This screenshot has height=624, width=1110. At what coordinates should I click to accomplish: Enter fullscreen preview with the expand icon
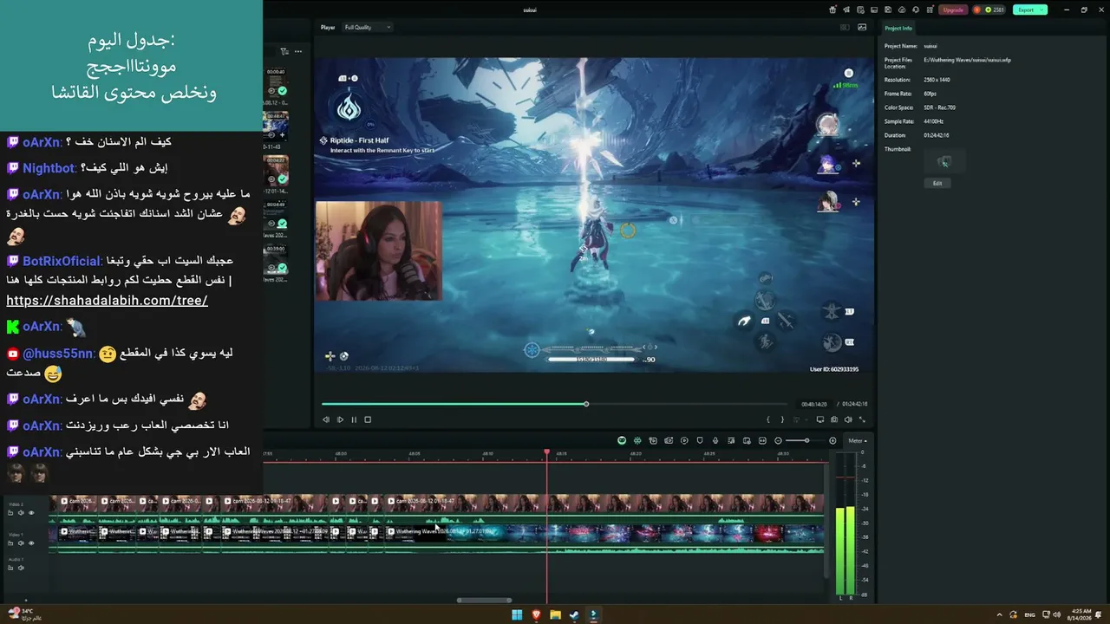point(862,419)
